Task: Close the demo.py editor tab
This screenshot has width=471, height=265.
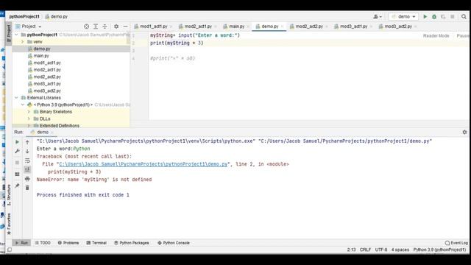Action: click(283, 26)
